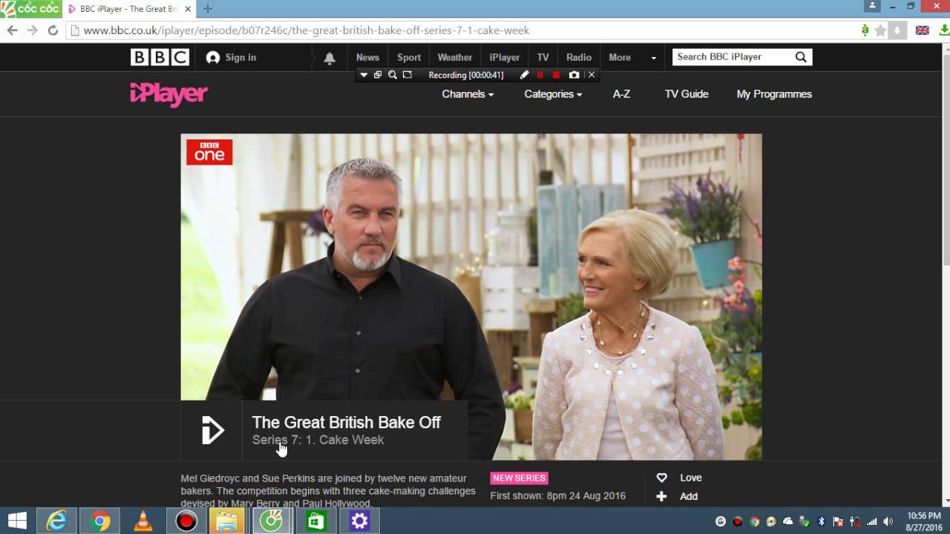Go forward in the browser
This screenshot has width=950, height=534.
pyautogui.click(x=32, y=30)
